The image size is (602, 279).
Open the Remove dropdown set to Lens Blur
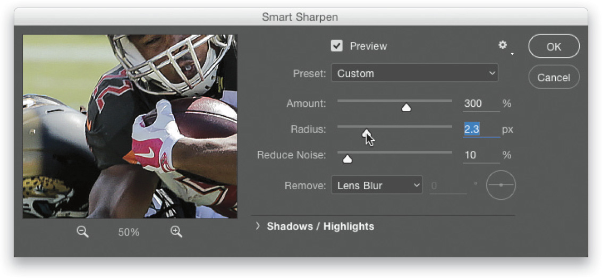point(377,186)
